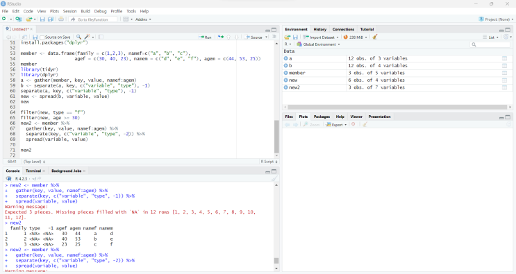Viewport: 516px width, 274px height.
Task: Click the Save icon in editor toolbar
Action: [x=35, y=37]
